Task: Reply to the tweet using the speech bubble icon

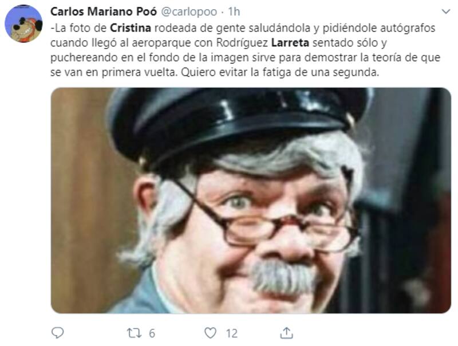Action: (58, 333)
